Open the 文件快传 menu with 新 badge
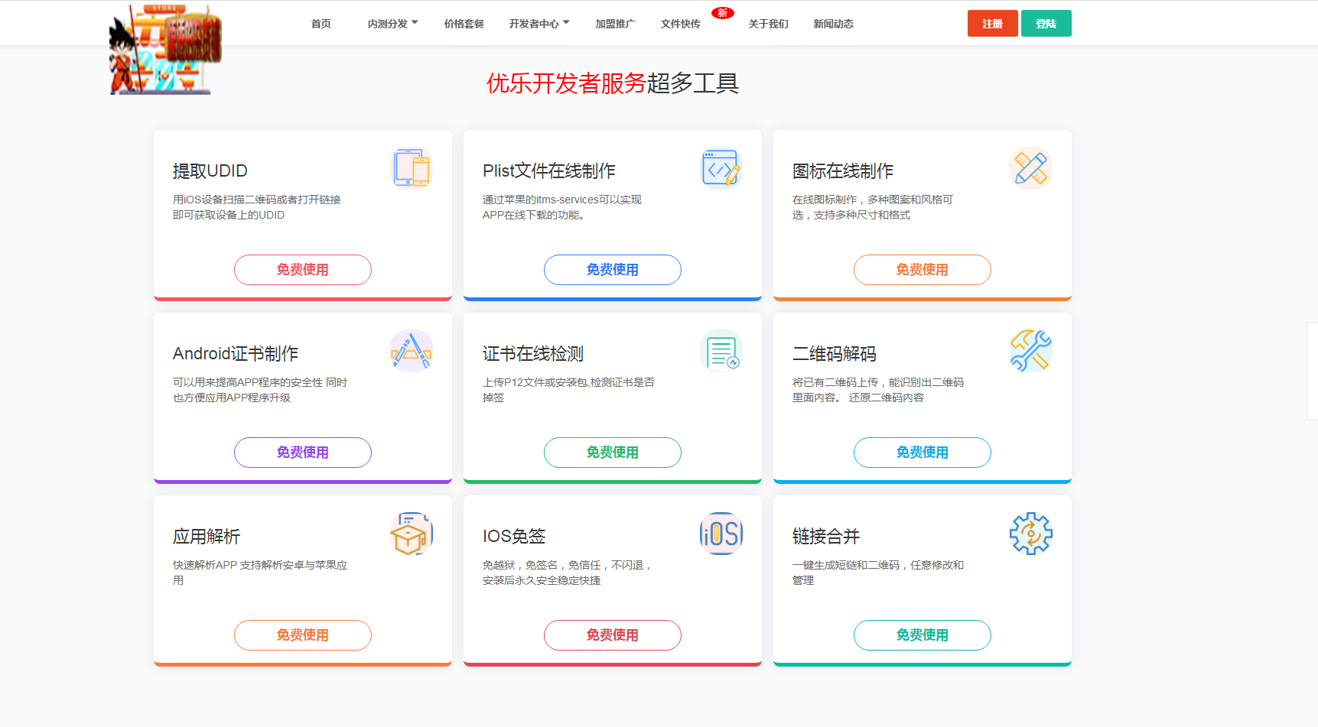Image resolution: width=1318 pixels, height=727 pixels. pos(679,23)
